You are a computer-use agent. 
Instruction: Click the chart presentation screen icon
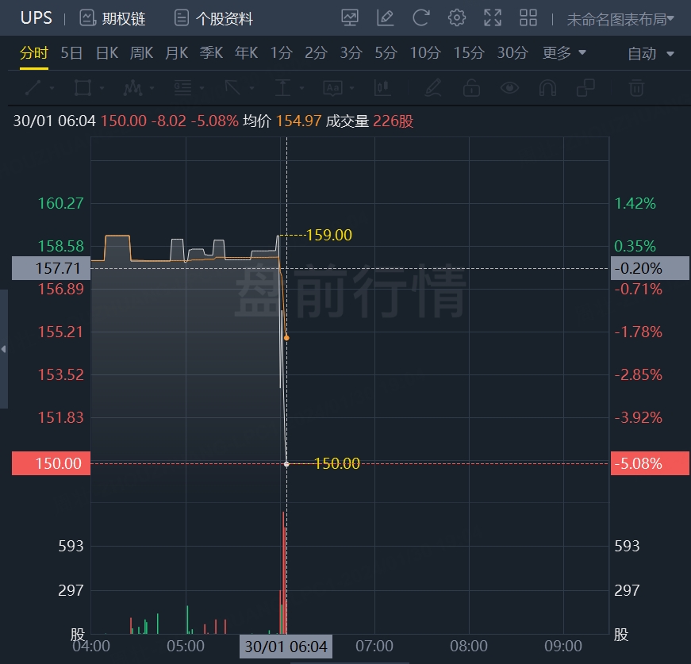pos(349,17)
